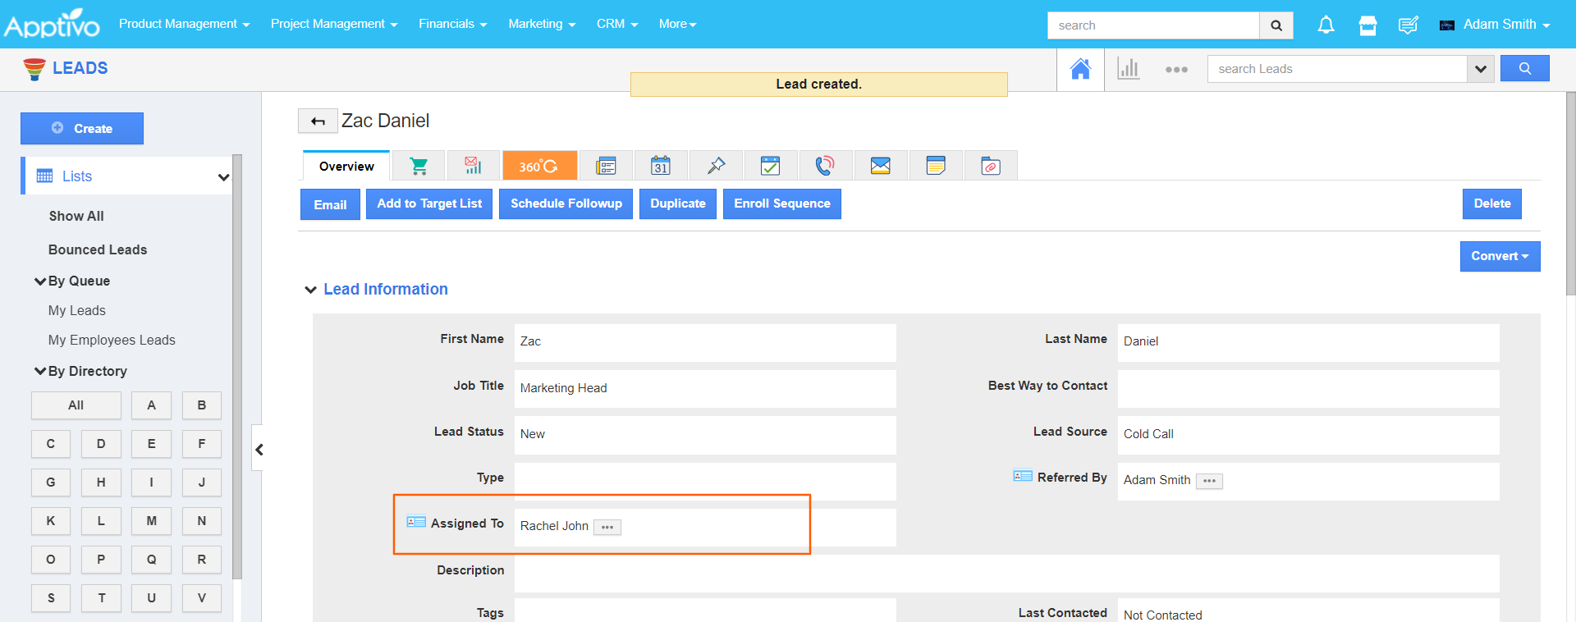Click the sidebar vertical scrollbar

[236, 367]
